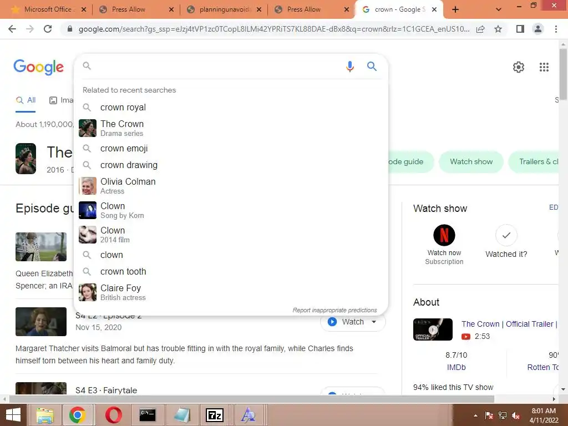
Task: Click the network tray icon
Action: (503, 415)
